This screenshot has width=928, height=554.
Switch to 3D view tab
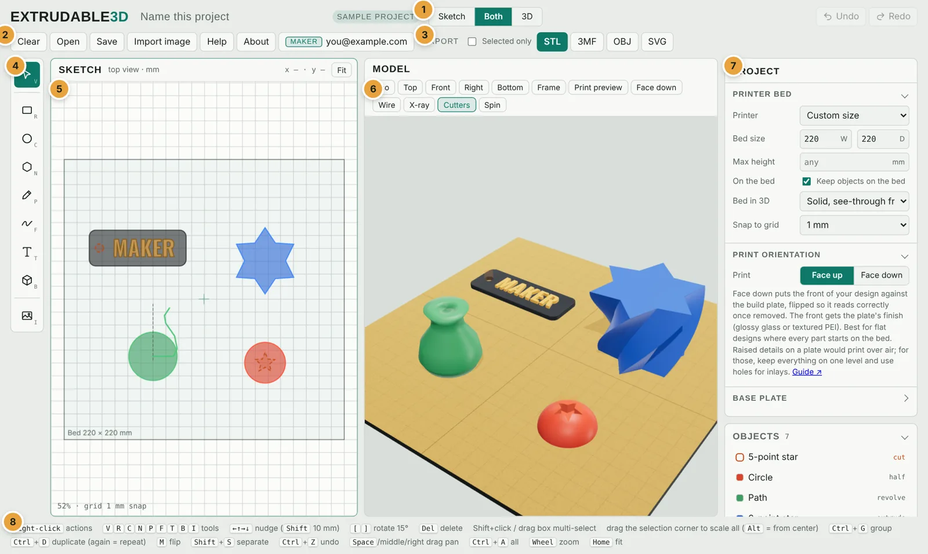(x=527, y=16)
